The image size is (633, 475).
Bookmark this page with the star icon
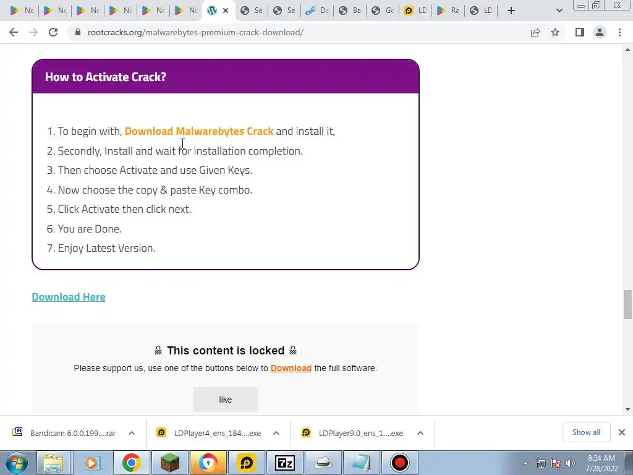click(555, 32)
